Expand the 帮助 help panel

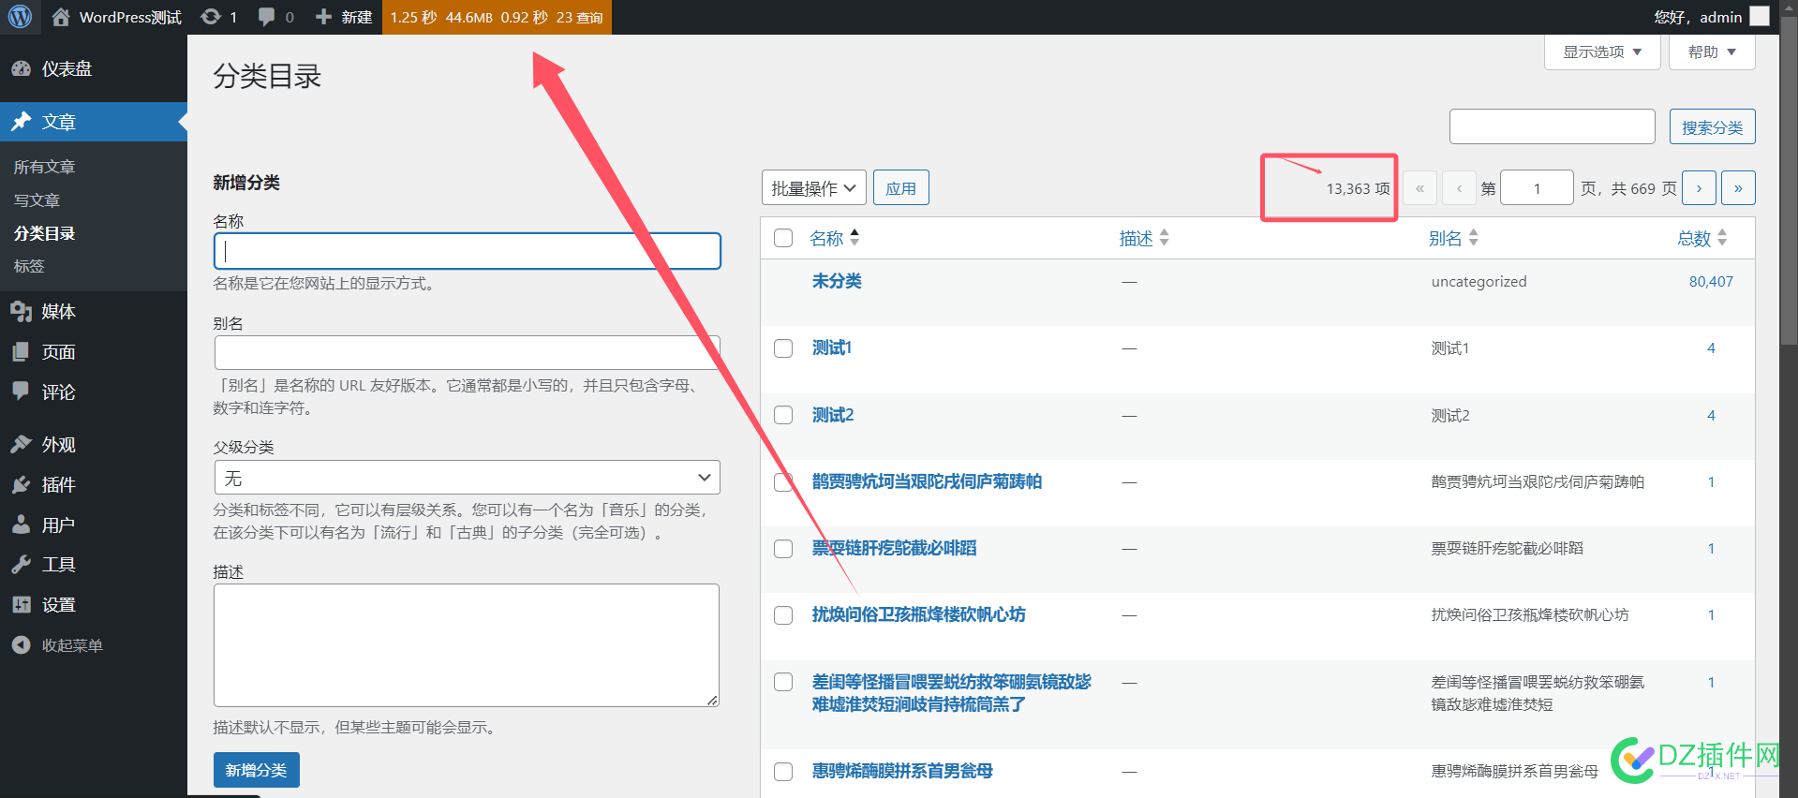[1712, 52]
